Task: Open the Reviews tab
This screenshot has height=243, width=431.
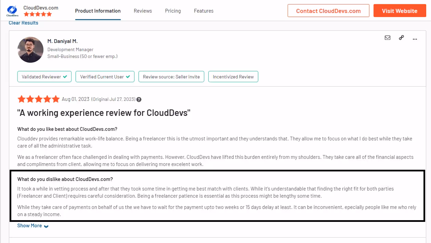Action: [x=143, y=11]
